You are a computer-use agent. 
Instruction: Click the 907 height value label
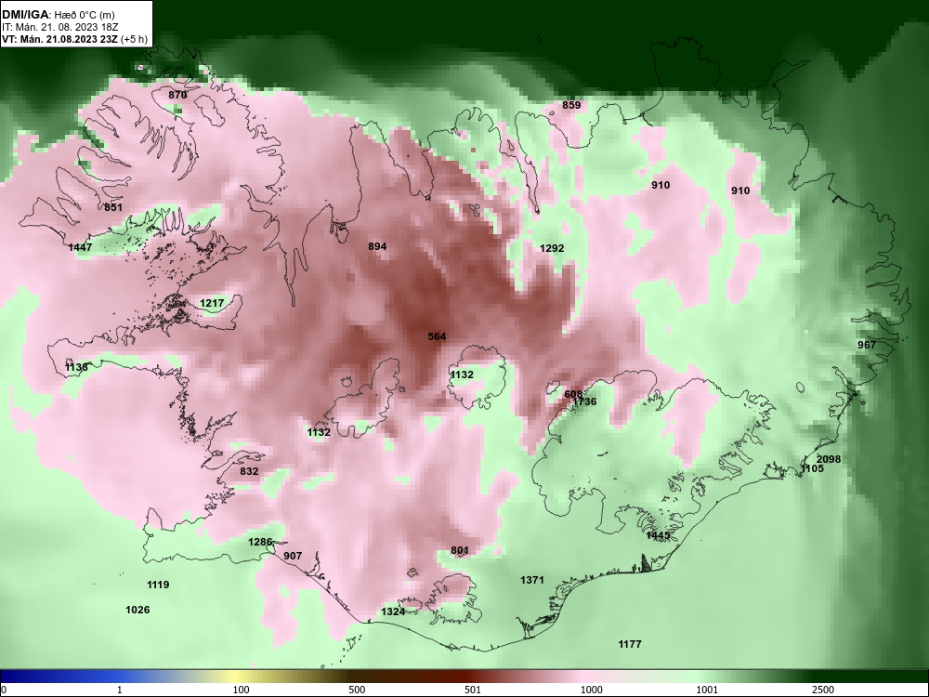(293, 556)
